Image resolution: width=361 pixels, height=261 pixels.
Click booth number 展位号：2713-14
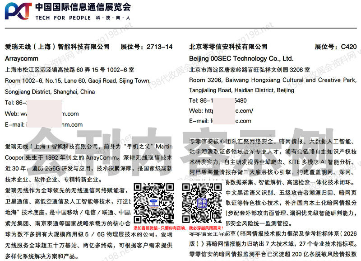click(146, 47)
